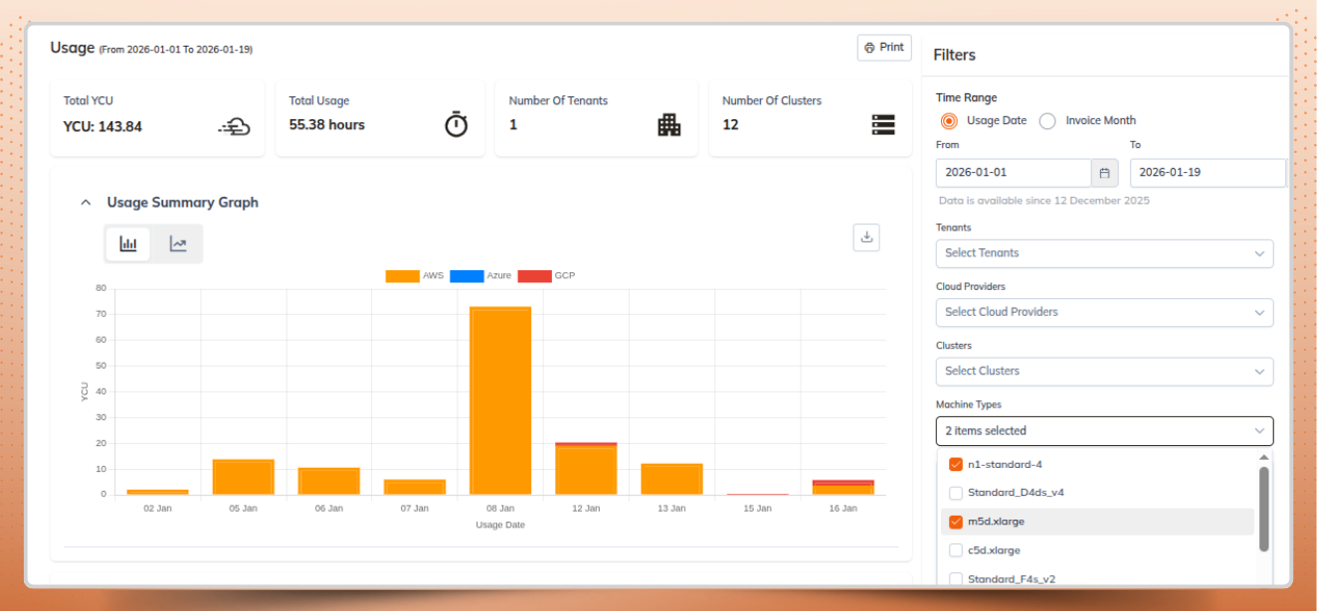Click the 06 Jan bar in chart
Screen dimensions: 1317x611
(329, 481)
